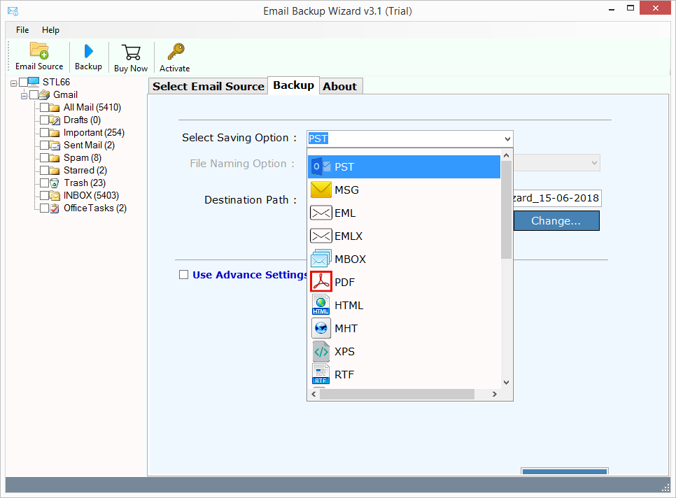This screenshot has height=498, width=676.
Task: Click the Use Advance Settings label
Action: 250,275
